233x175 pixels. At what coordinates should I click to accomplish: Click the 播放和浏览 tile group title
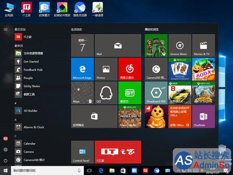pyautogui.click(x=151, y=30)
